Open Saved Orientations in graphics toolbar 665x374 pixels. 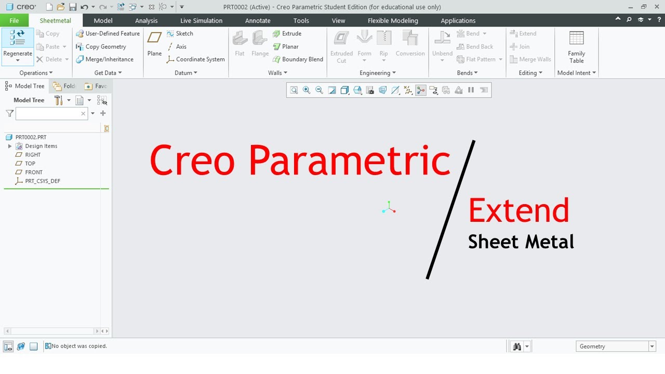click(357, 90)
